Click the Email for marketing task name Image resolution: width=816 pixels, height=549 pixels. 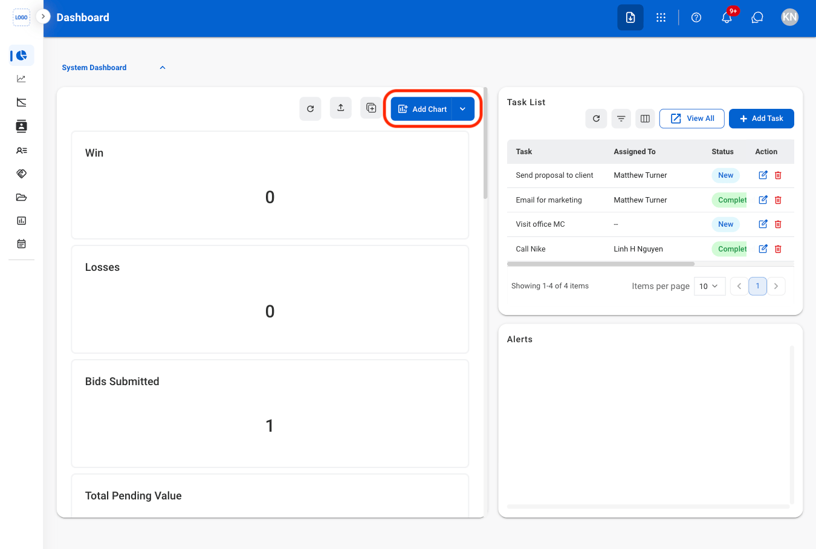tap(549, 200)
